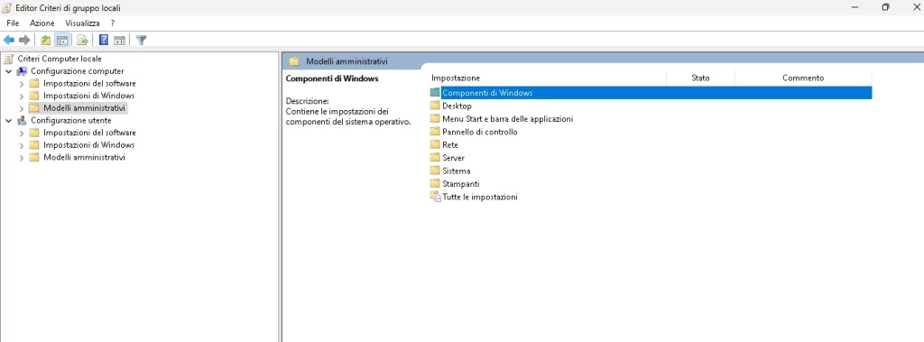Click the gray Forward arrow in toolbar

pyautogui.click(x=24, y=40)
